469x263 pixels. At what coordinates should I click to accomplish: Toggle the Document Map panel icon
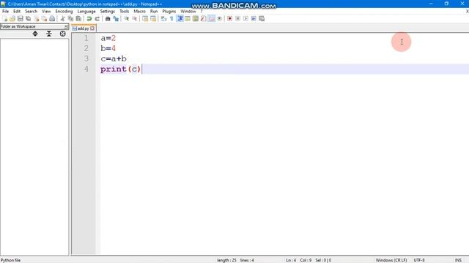[196, 18]
